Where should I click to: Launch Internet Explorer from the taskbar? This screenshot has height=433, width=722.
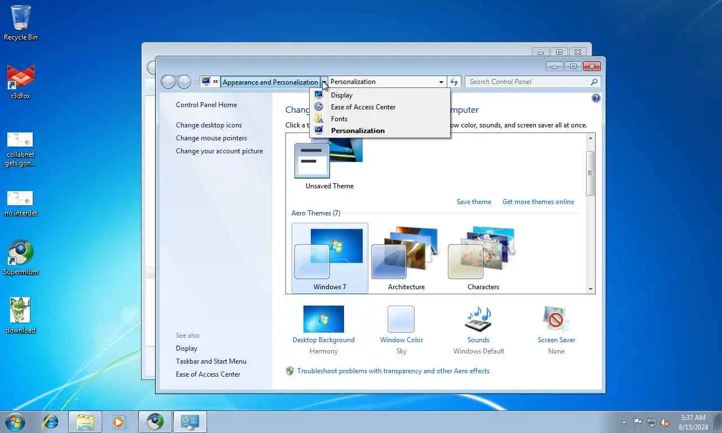[51, 422]
